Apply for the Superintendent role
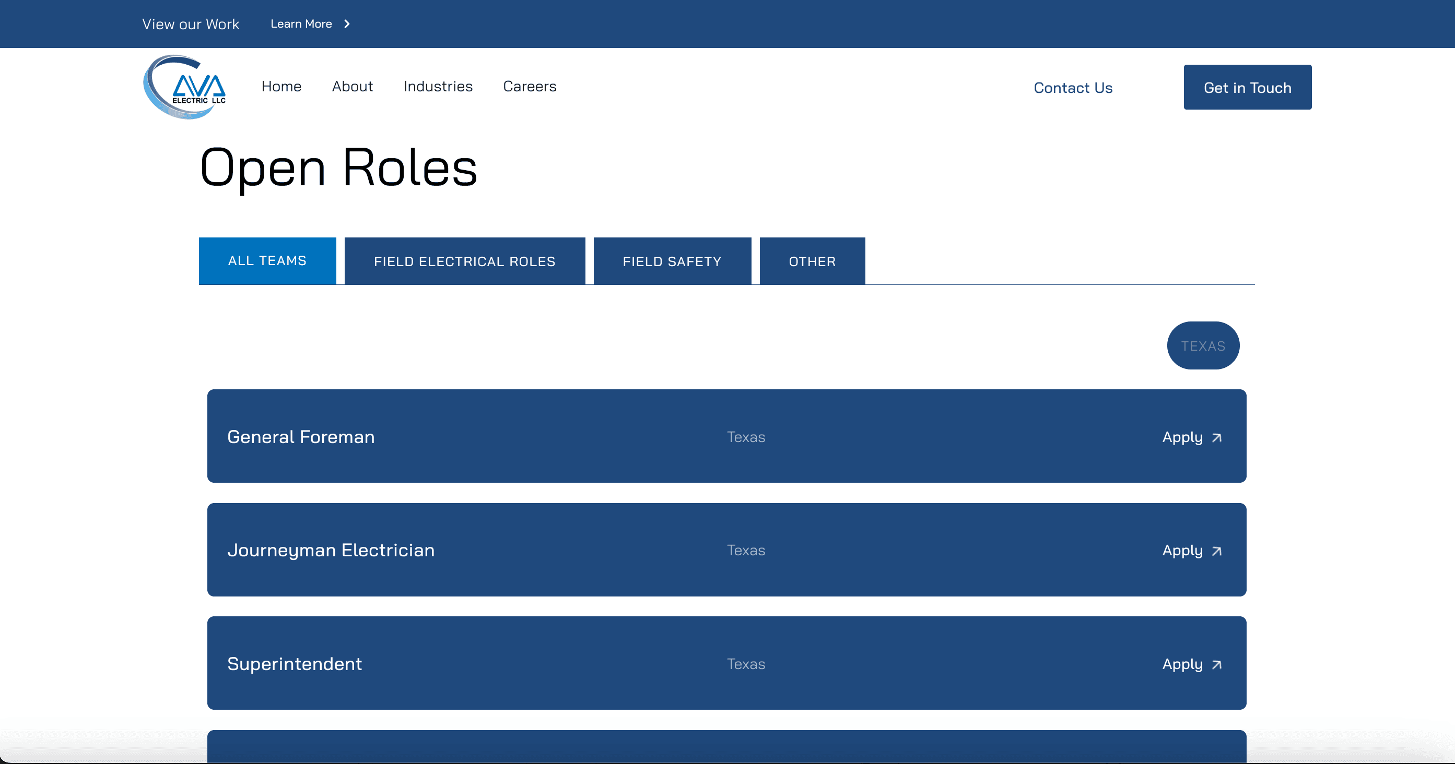Viewport: 1455px width, 764px height. click(x=1182, y=664)
